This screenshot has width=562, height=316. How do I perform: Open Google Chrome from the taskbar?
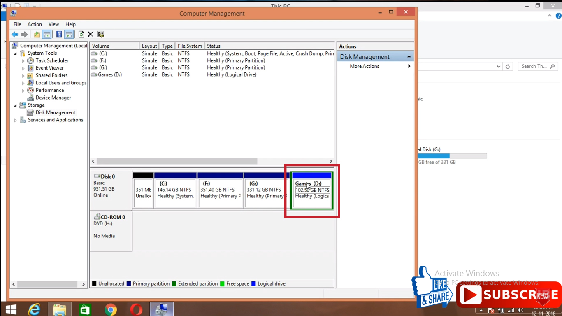(110, 309)
